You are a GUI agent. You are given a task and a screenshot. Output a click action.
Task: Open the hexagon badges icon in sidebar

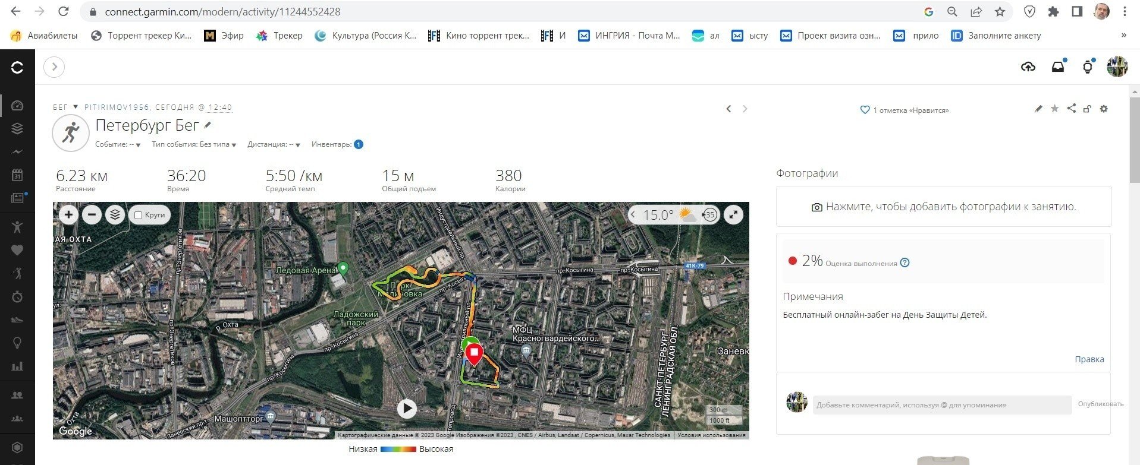(x=17, y=447)
